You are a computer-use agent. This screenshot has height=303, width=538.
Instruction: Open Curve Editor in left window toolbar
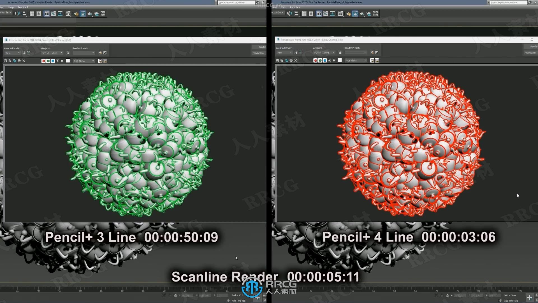pyautogui.click(x=53, y=13)
